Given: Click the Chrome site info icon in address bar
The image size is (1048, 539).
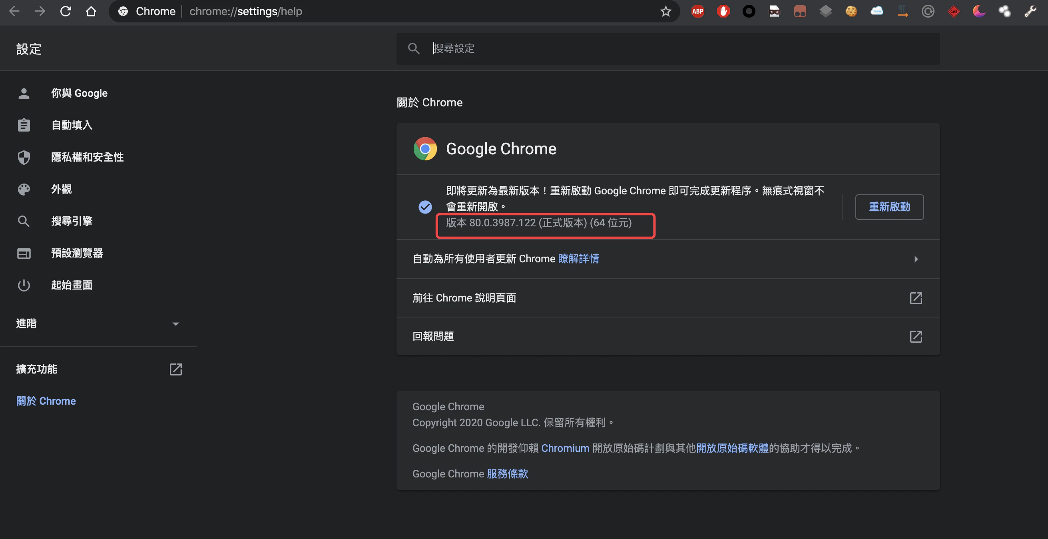Looking at the screenshot, I should coord(123,12).
